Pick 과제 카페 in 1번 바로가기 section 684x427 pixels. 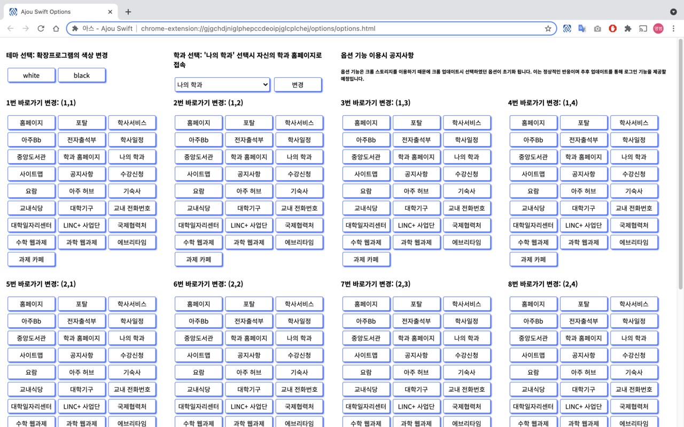tap(32, 259)
